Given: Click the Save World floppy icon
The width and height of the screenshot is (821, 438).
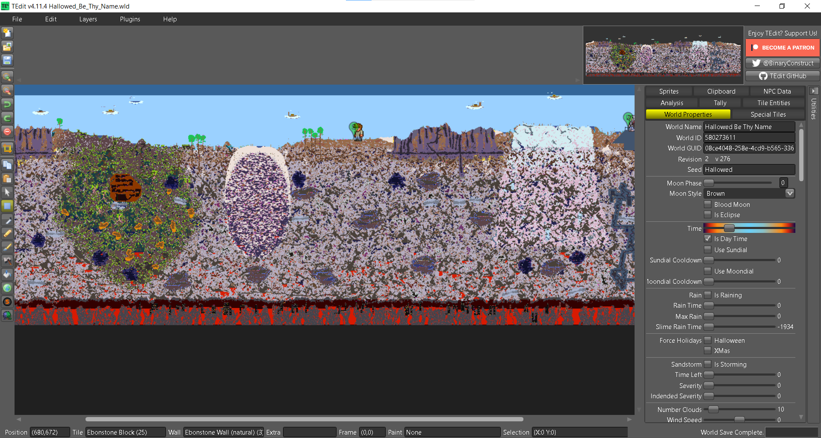Looking at the screenshot, I should (x=7, y=60).
